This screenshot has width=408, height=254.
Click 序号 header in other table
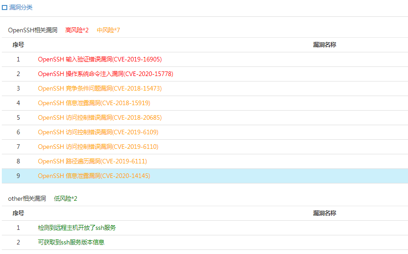point(18,213)
